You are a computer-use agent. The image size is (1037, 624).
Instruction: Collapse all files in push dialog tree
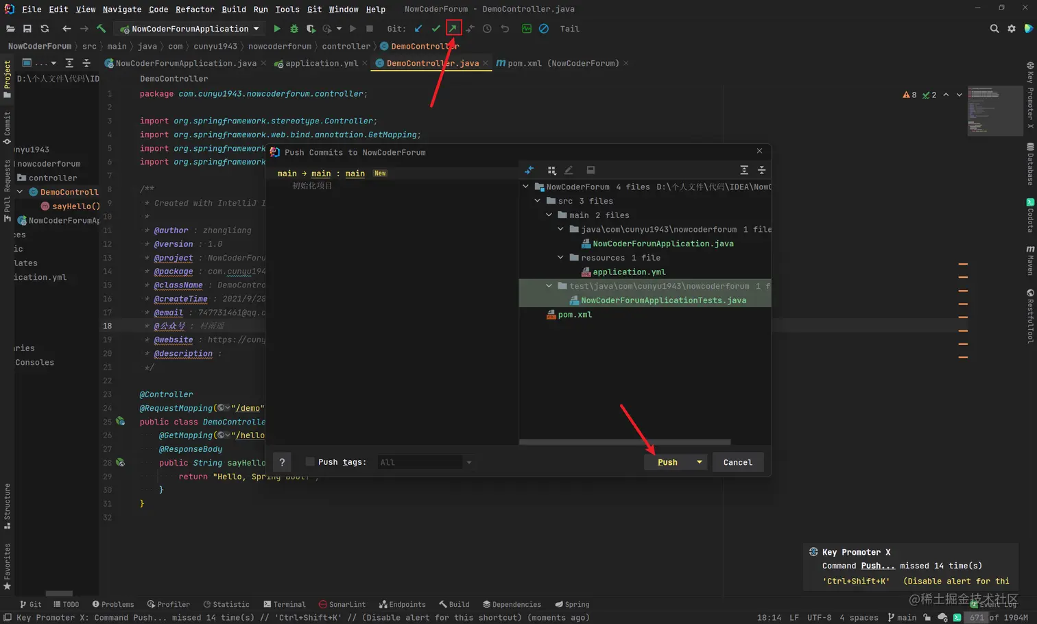[x=761, y=170]
